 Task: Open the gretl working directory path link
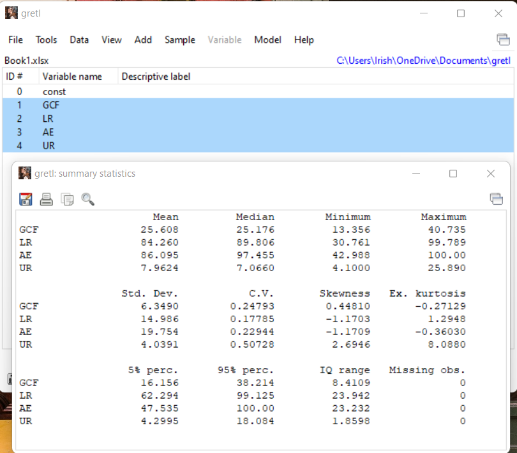pos(424,60)
